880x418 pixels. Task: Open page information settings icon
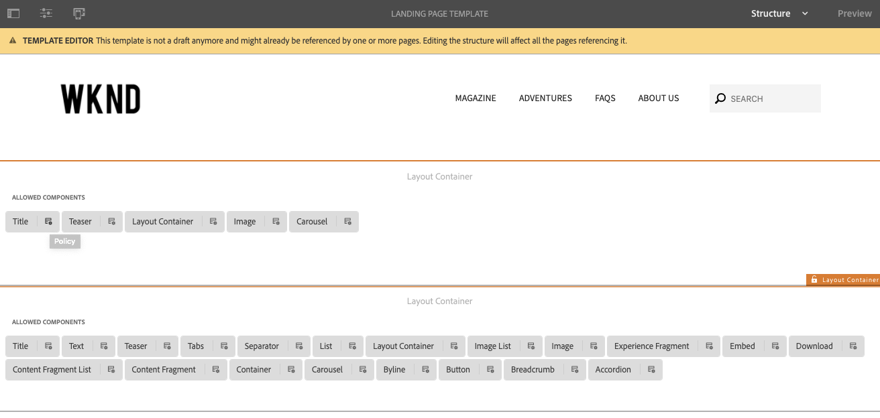(x=46, y=13)
